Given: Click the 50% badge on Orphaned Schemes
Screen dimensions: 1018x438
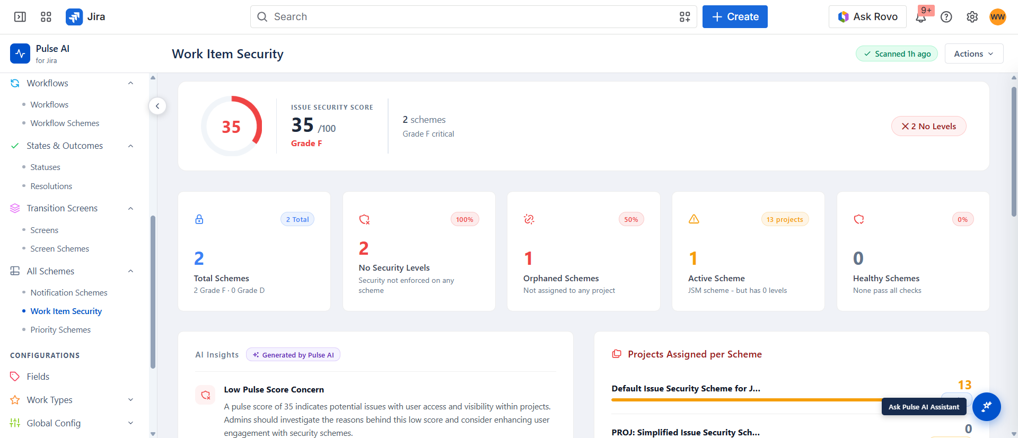Looking at the screenshot, I should 631,219.
